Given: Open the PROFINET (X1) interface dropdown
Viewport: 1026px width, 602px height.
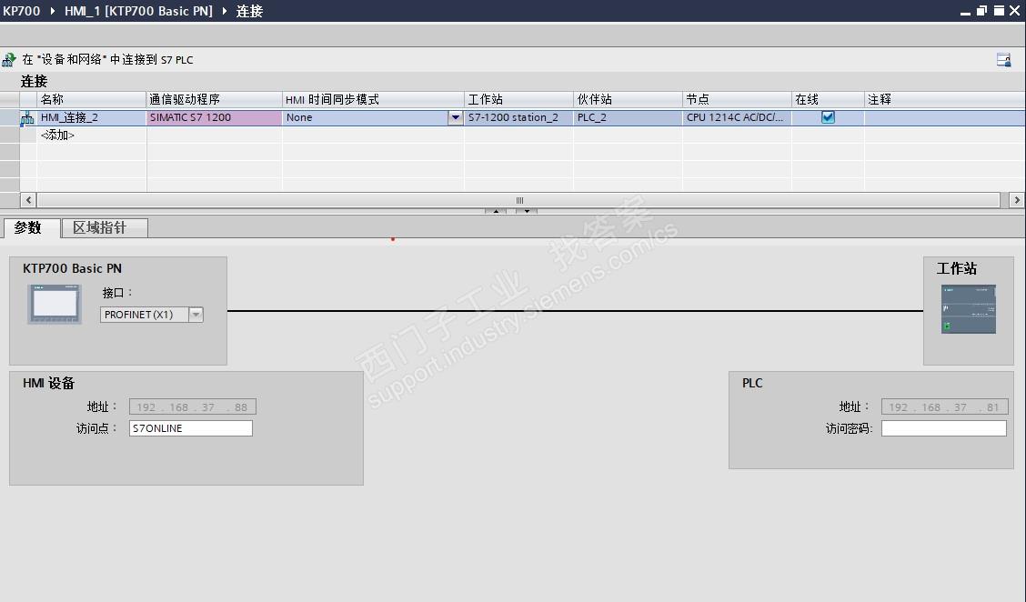Looking at the screenshot, I should pos(196,315).
